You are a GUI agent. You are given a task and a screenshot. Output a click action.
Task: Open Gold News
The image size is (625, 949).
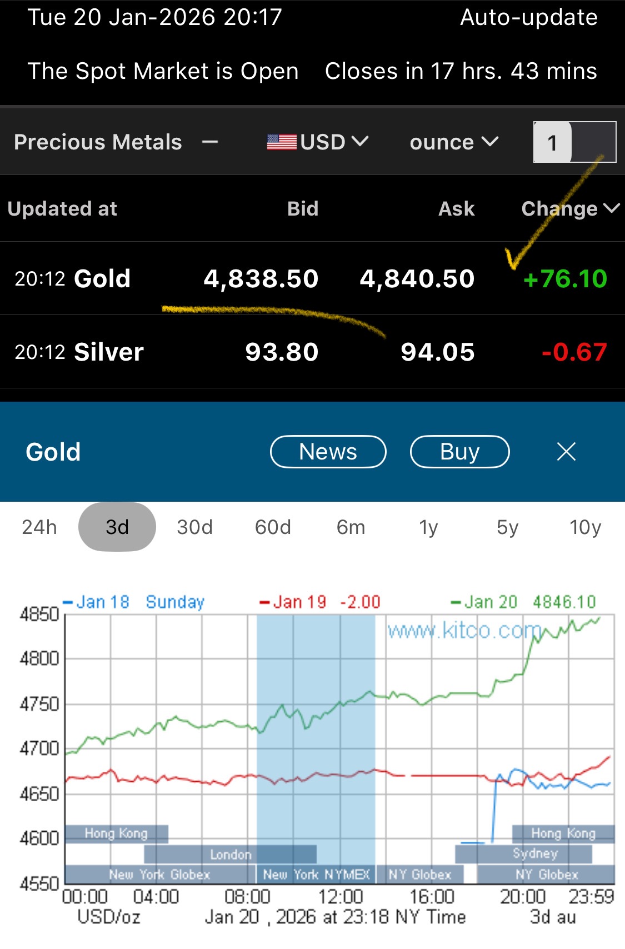tap(328, 452)
